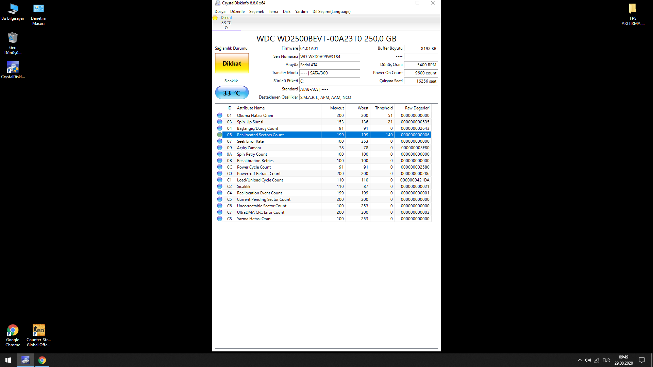This screenshot has height=367, width=653.
Task: Click the Chrome icon in the taskbar
Action: (x=42, y=360)
